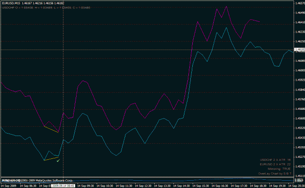This screenshot has height=188, width=305.
Task: Click the 1.46490 price axis label
Action: [x=300, y=13]
